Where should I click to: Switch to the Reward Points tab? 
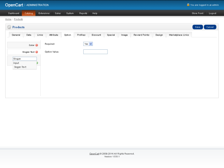141,35
